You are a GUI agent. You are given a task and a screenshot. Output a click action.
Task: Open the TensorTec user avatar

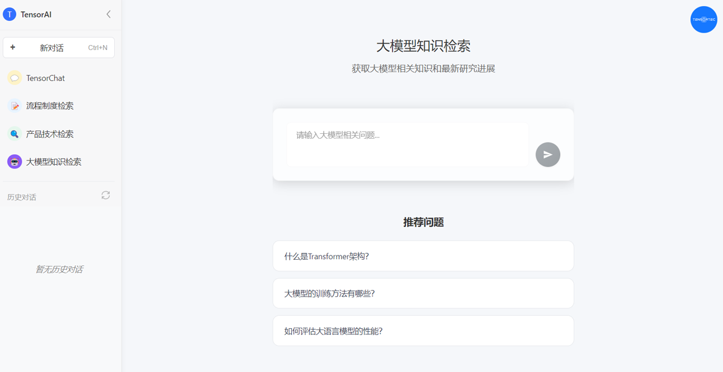pos(703,20)
